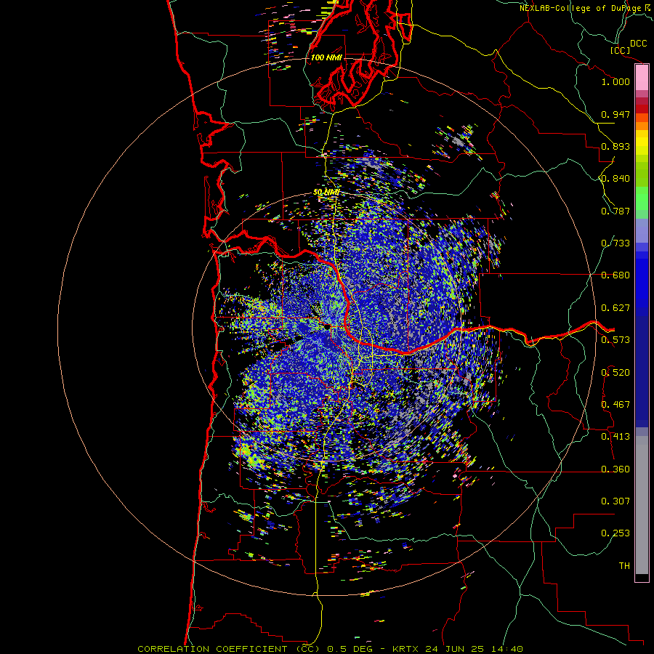Click the DCC product label
The height and width of the screenshot is (654, 654).
pyautogui.click(x=638, y=44)
